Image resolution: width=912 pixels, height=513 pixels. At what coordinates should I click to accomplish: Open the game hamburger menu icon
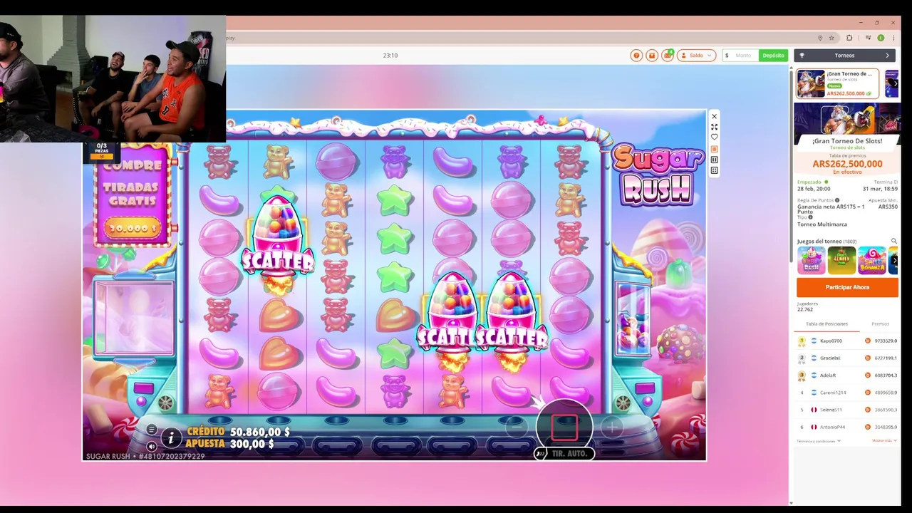152,430
